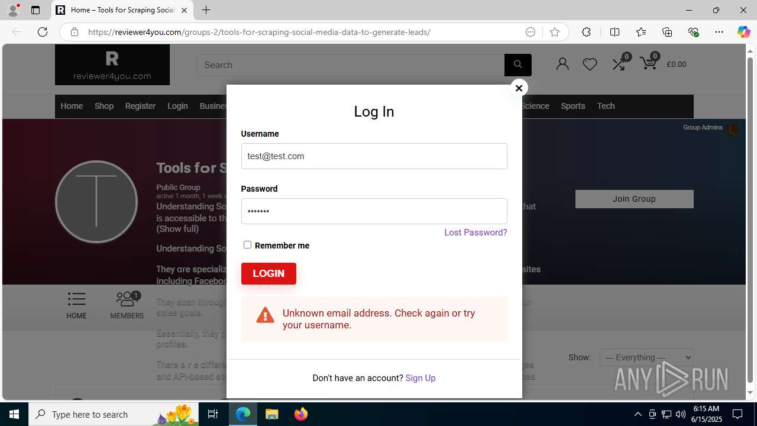Screen dimensions: 757x426
Task: Click the Lost Password link
Action: point(475,233)
